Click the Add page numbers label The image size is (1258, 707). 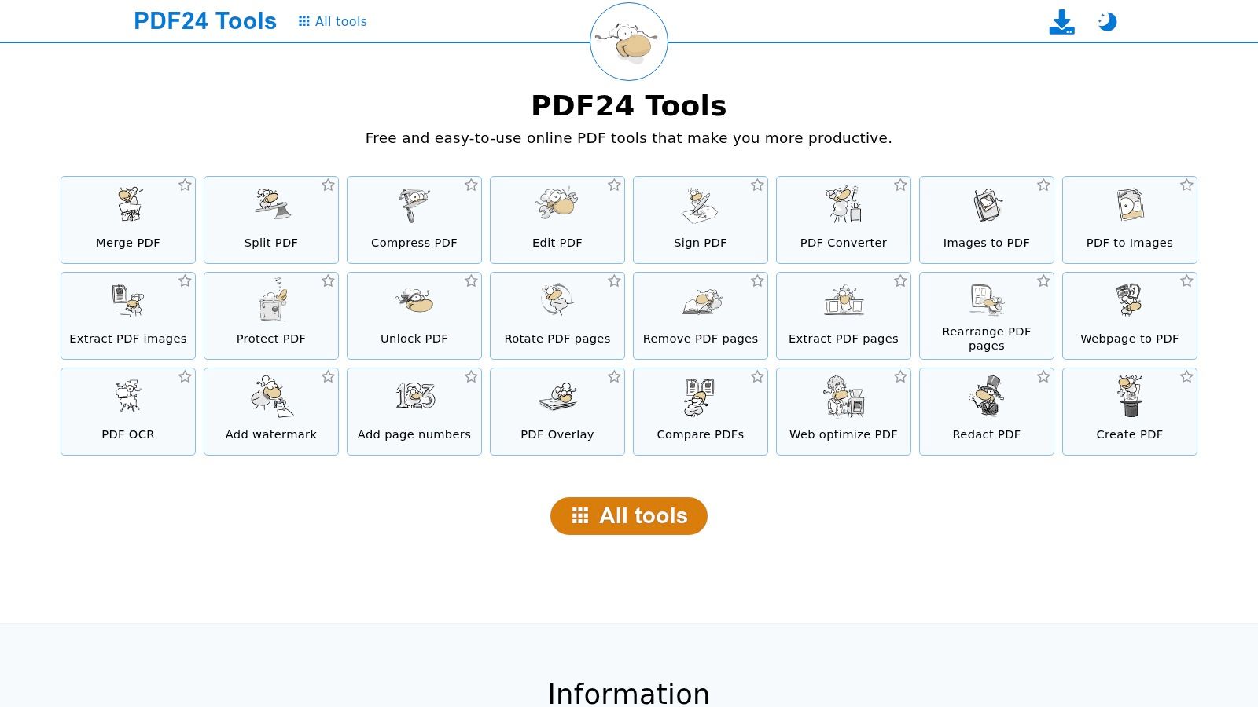click(x=414, y=434)
